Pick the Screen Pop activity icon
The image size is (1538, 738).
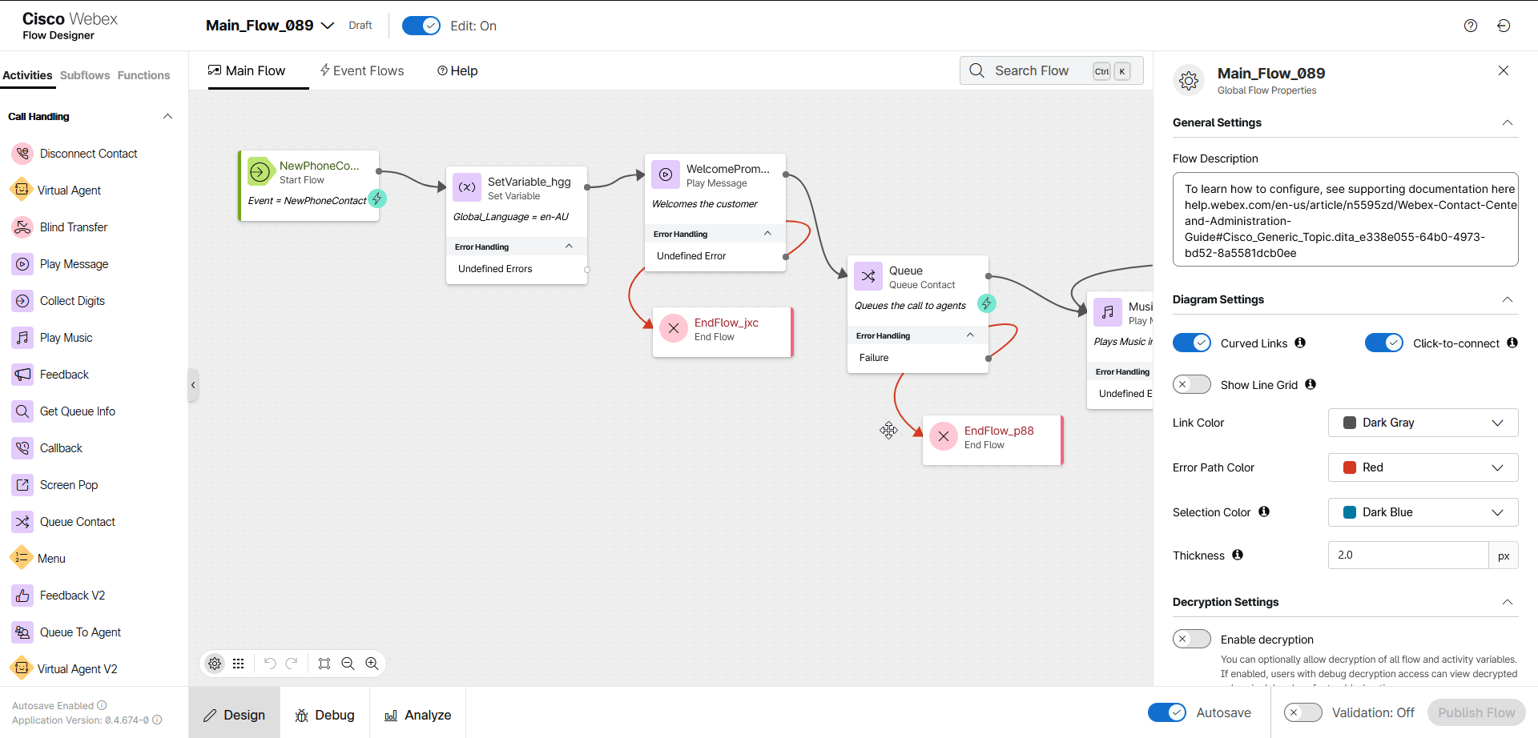pos(22,485)
